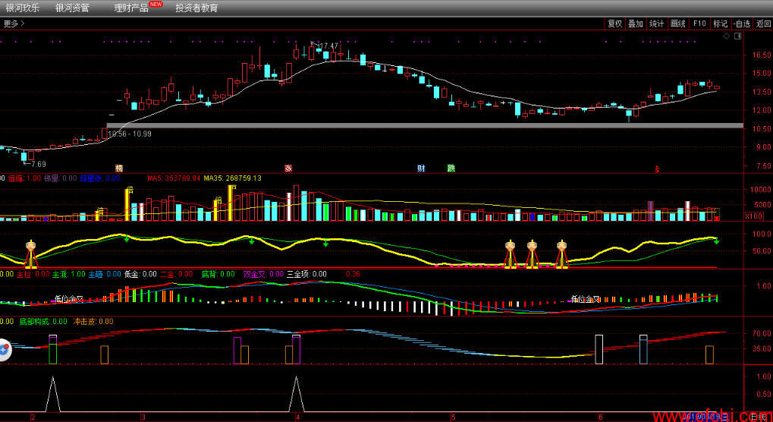This screenshot has width=773, height=422.
Task: Click month 6 on the time axis
Action: pos(600,417)
